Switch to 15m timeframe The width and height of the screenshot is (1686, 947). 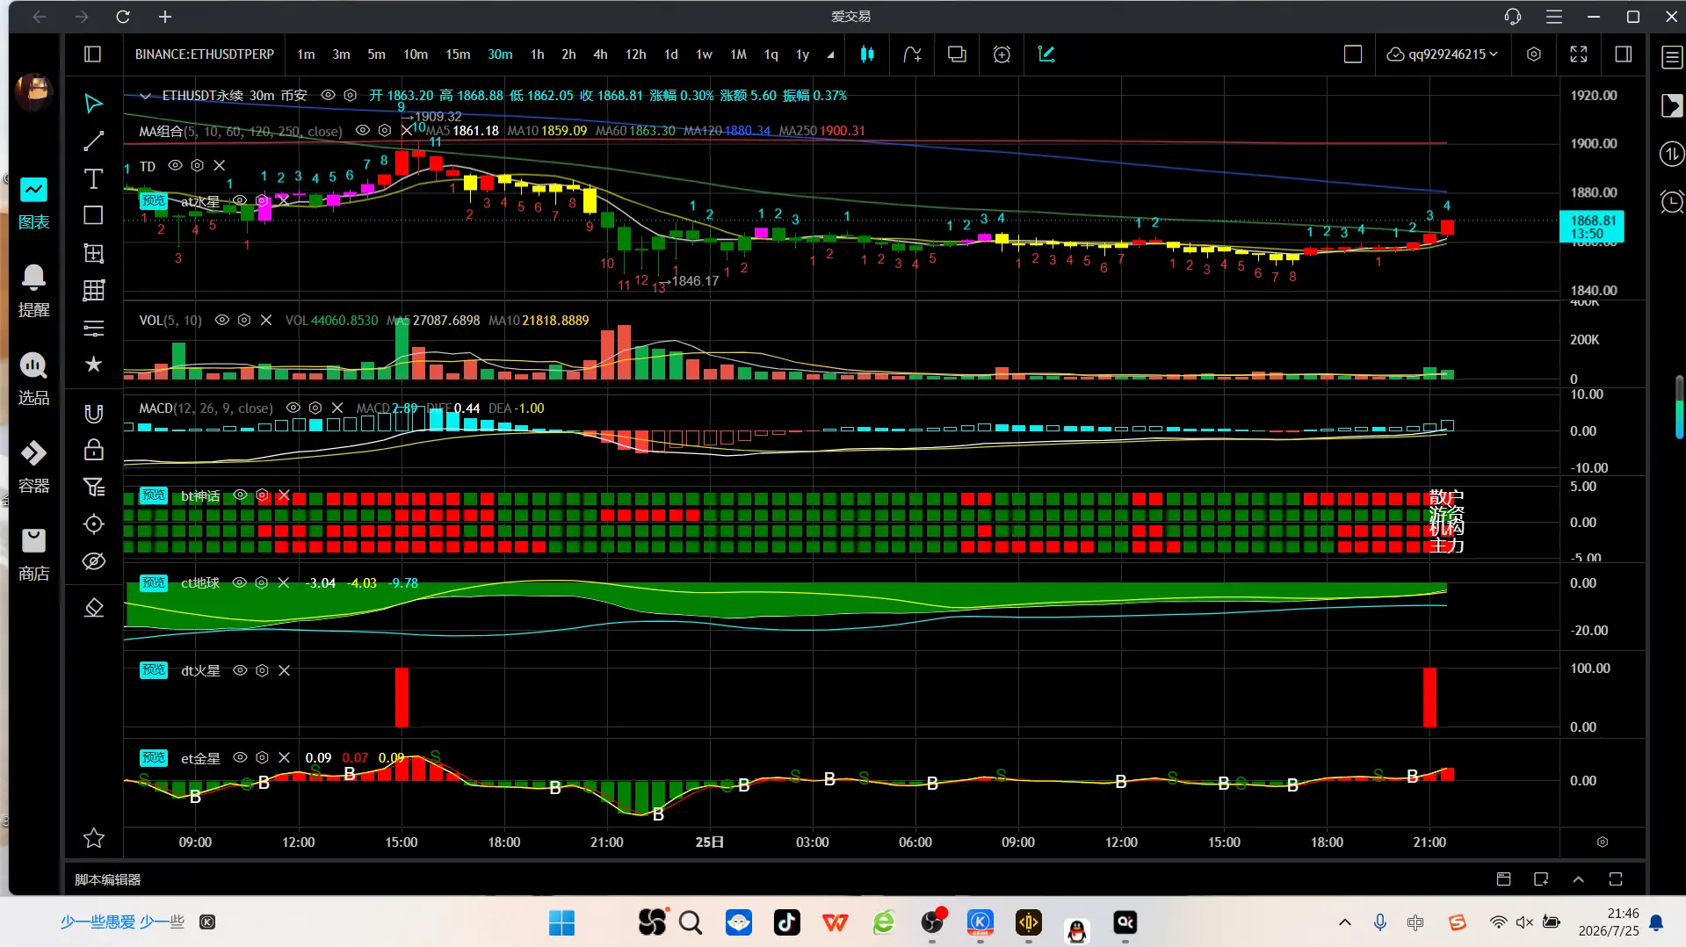pos(458,54)
